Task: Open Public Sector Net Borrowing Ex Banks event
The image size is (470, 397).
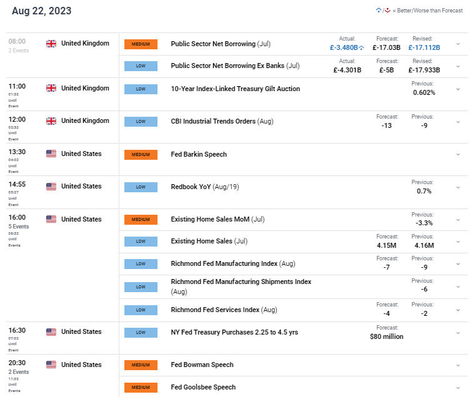Action: pyautogui.click(x=235, y=66)
